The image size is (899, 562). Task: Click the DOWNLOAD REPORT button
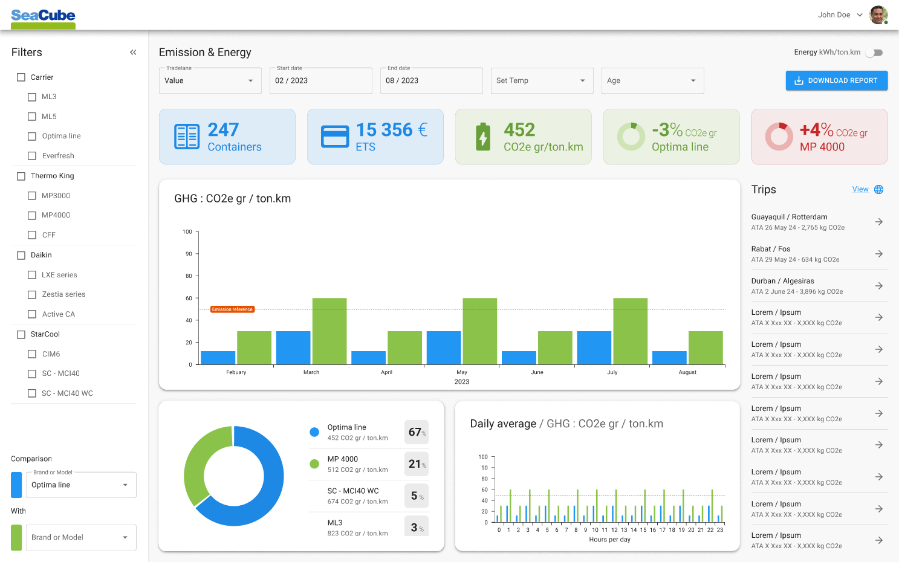coord(837,80)
